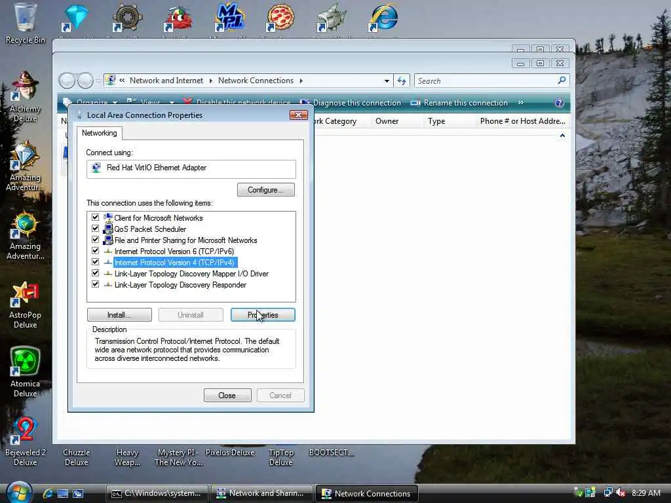Viewport: 671px width, 503px height.
Task: Collapse the group using the up chevron
Action: (562, 136)
